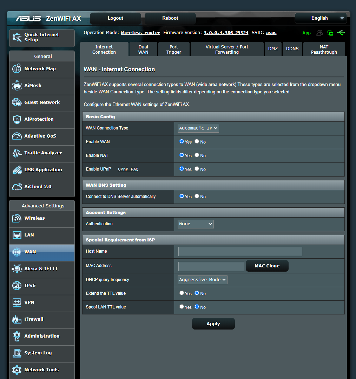
Task: Click the green network clients status icon
Action: [330, 33]
